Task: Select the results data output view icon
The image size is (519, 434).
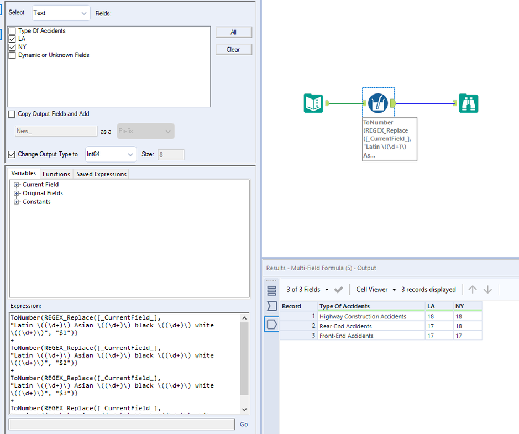Action: (x=271, y=324)
